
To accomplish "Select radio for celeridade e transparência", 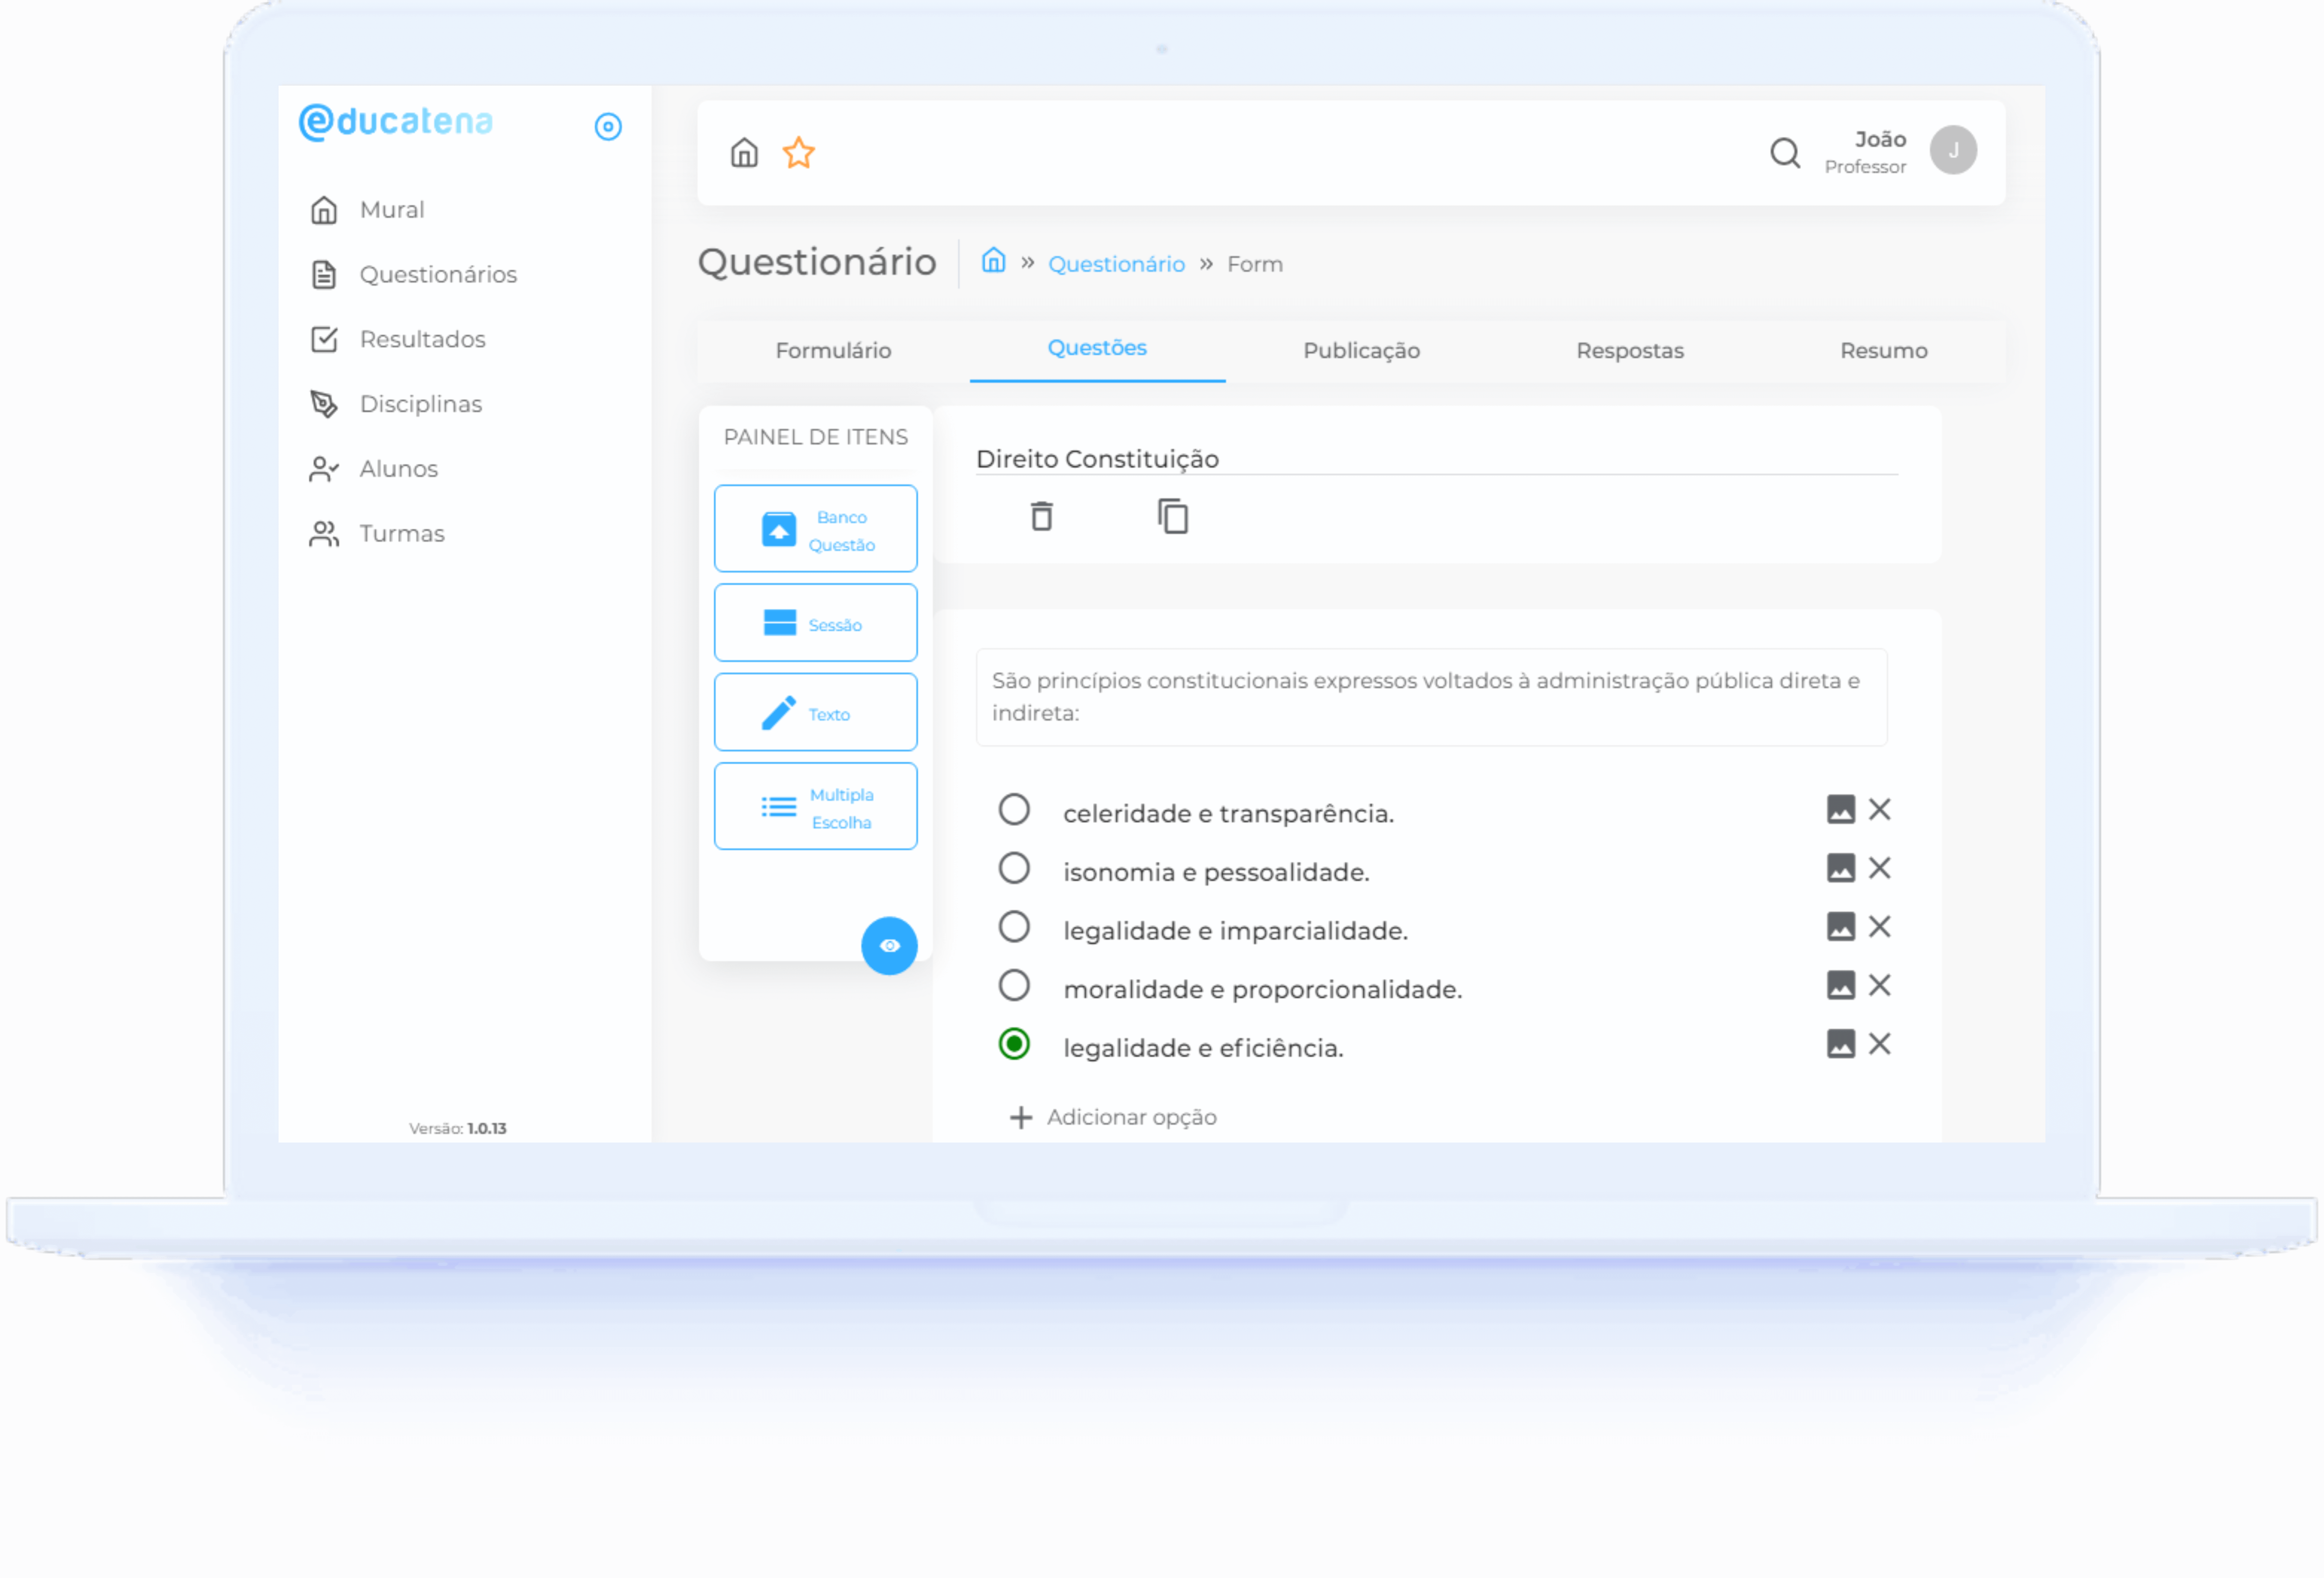I will 1014,810.
